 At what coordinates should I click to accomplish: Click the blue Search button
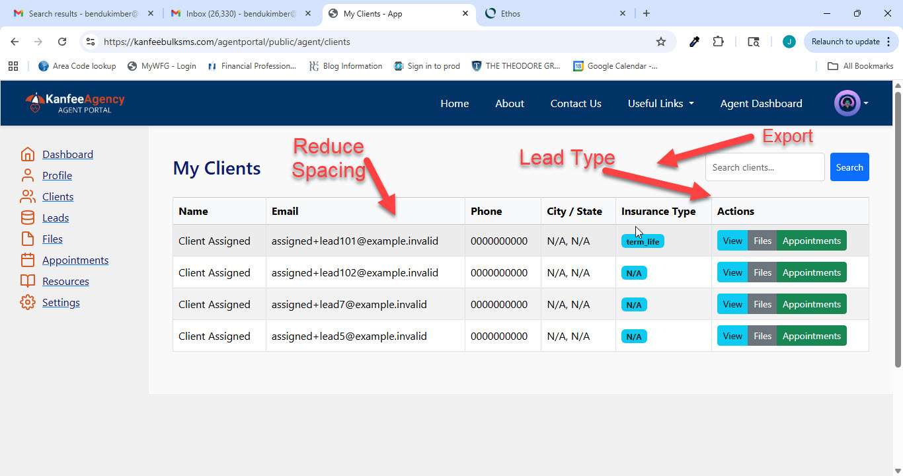[x=849, y=167]
